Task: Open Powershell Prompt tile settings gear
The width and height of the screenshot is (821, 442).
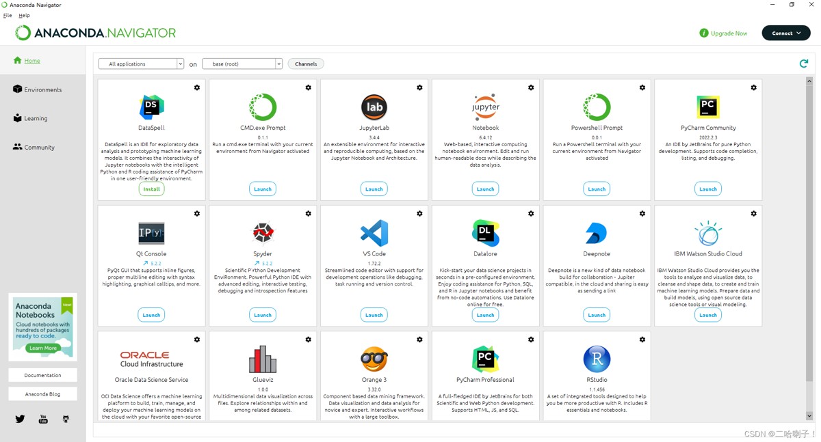Action: click(x=642, y=87)
